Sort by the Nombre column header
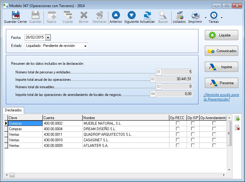Image resolution: width=245 pixels, height=182 pixels. (x=126, y=118)
